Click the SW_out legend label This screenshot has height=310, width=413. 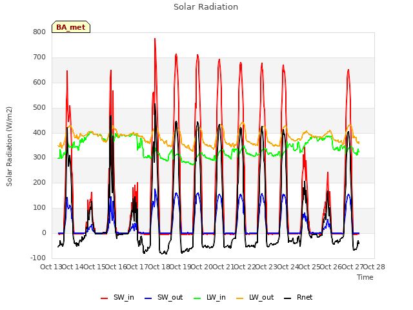pyautogui.click(x=170, y=297)
